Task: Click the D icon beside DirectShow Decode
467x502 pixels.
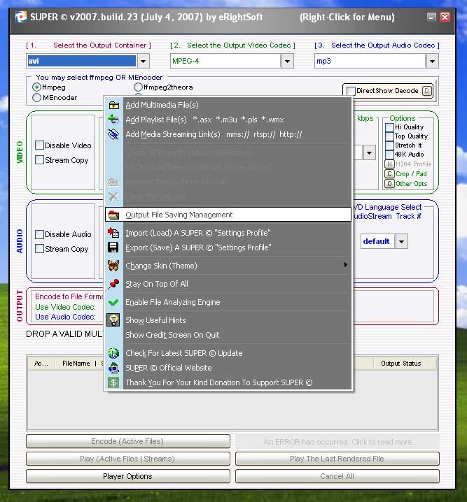Action: click(x=426, y=91)
